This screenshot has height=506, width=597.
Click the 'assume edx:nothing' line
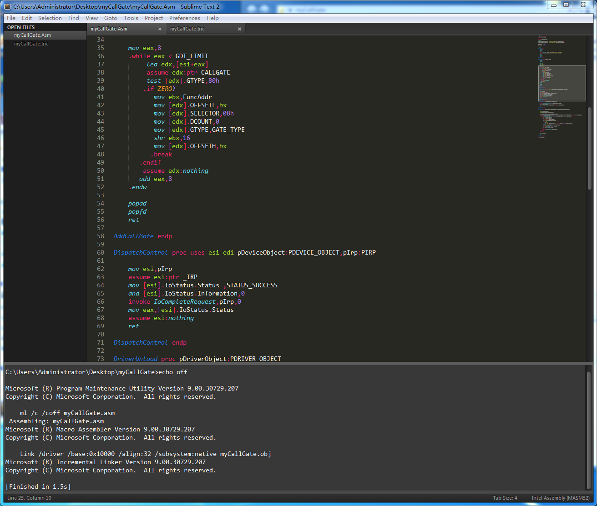tap(176, 171)
